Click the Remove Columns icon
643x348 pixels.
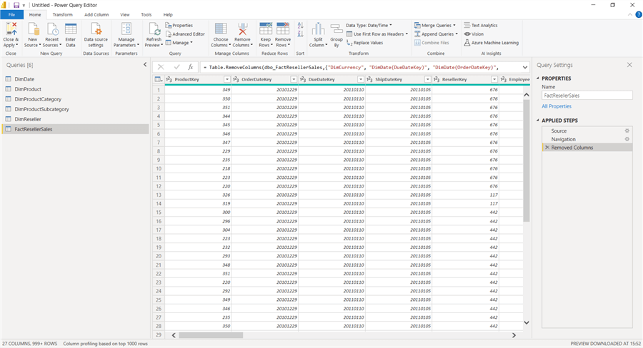point(242,30)
